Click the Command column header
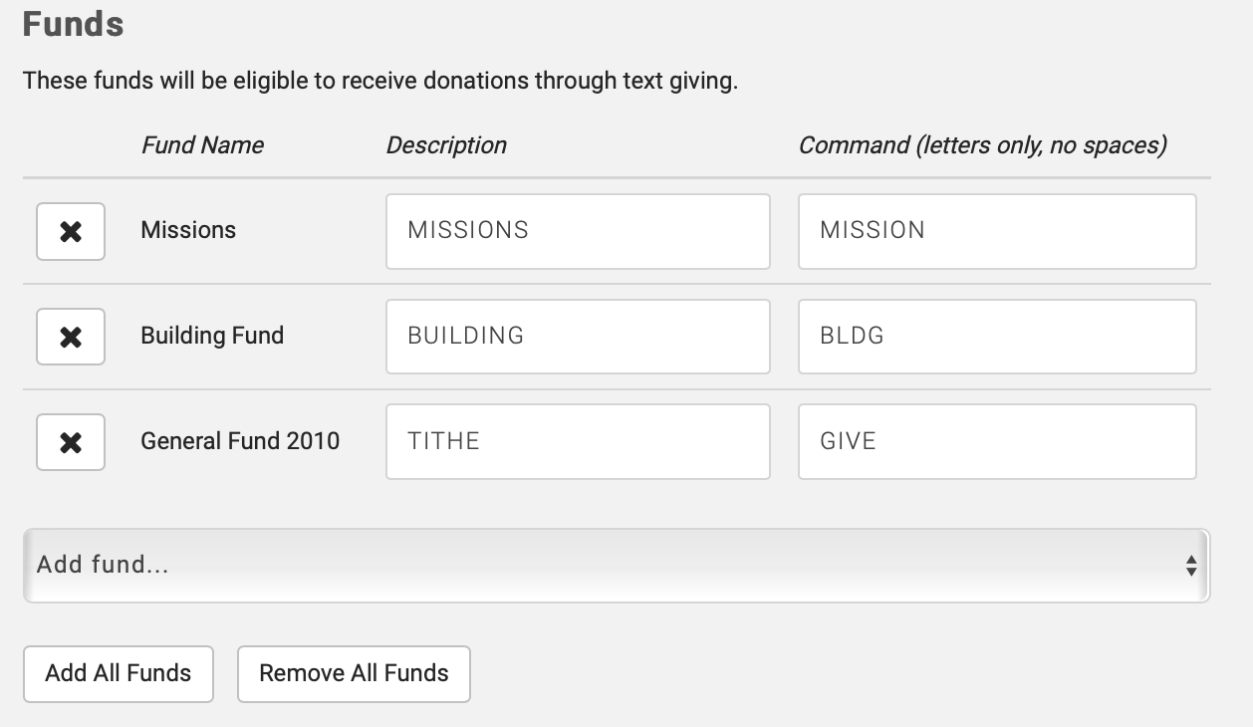Viewport: 1253px width, 727px height. 982,145
